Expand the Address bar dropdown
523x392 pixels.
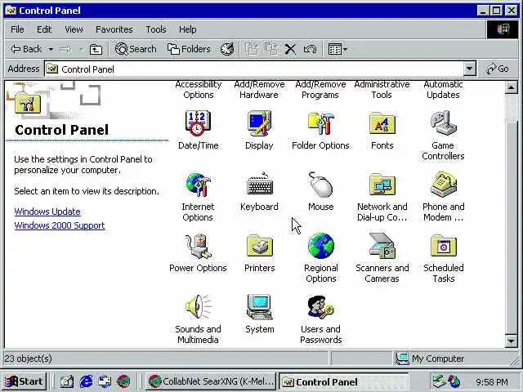pos(469,69)
